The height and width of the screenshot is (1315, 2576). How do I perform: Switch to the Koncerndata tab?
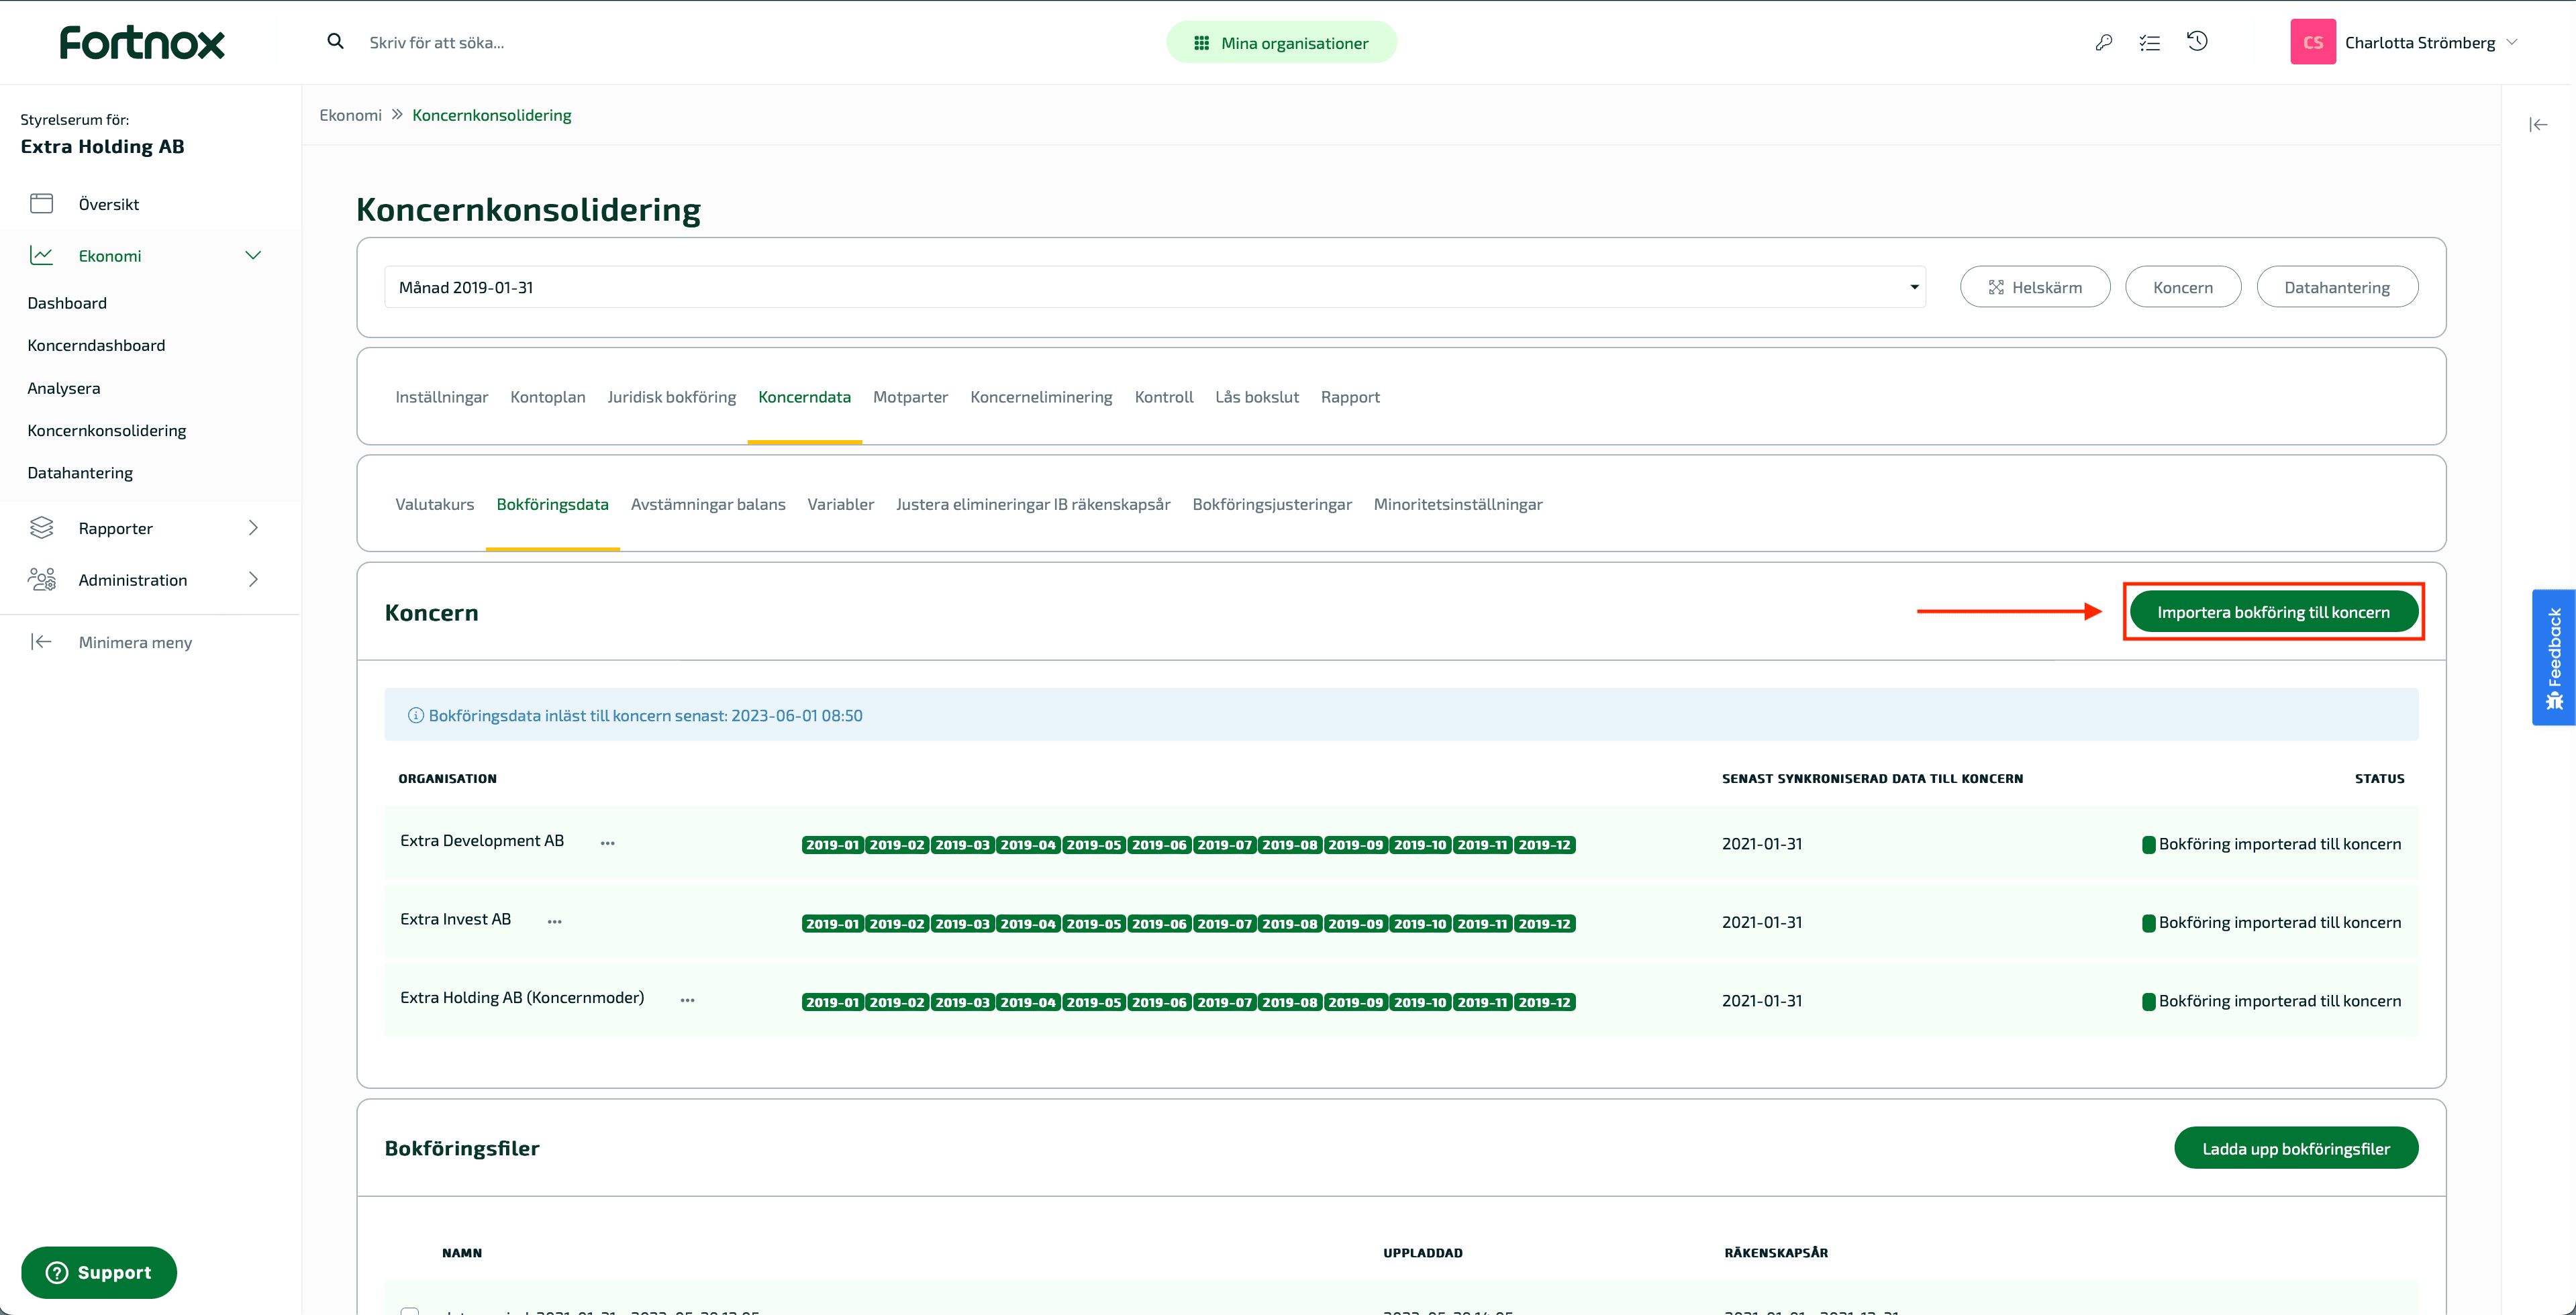click(x=804, y=397)
